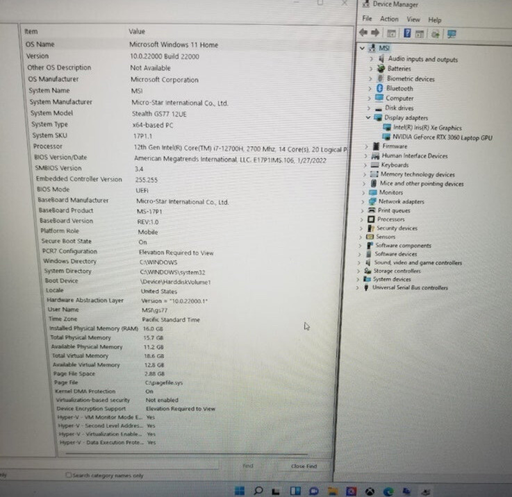Select the Processor row in the summary

190,147
